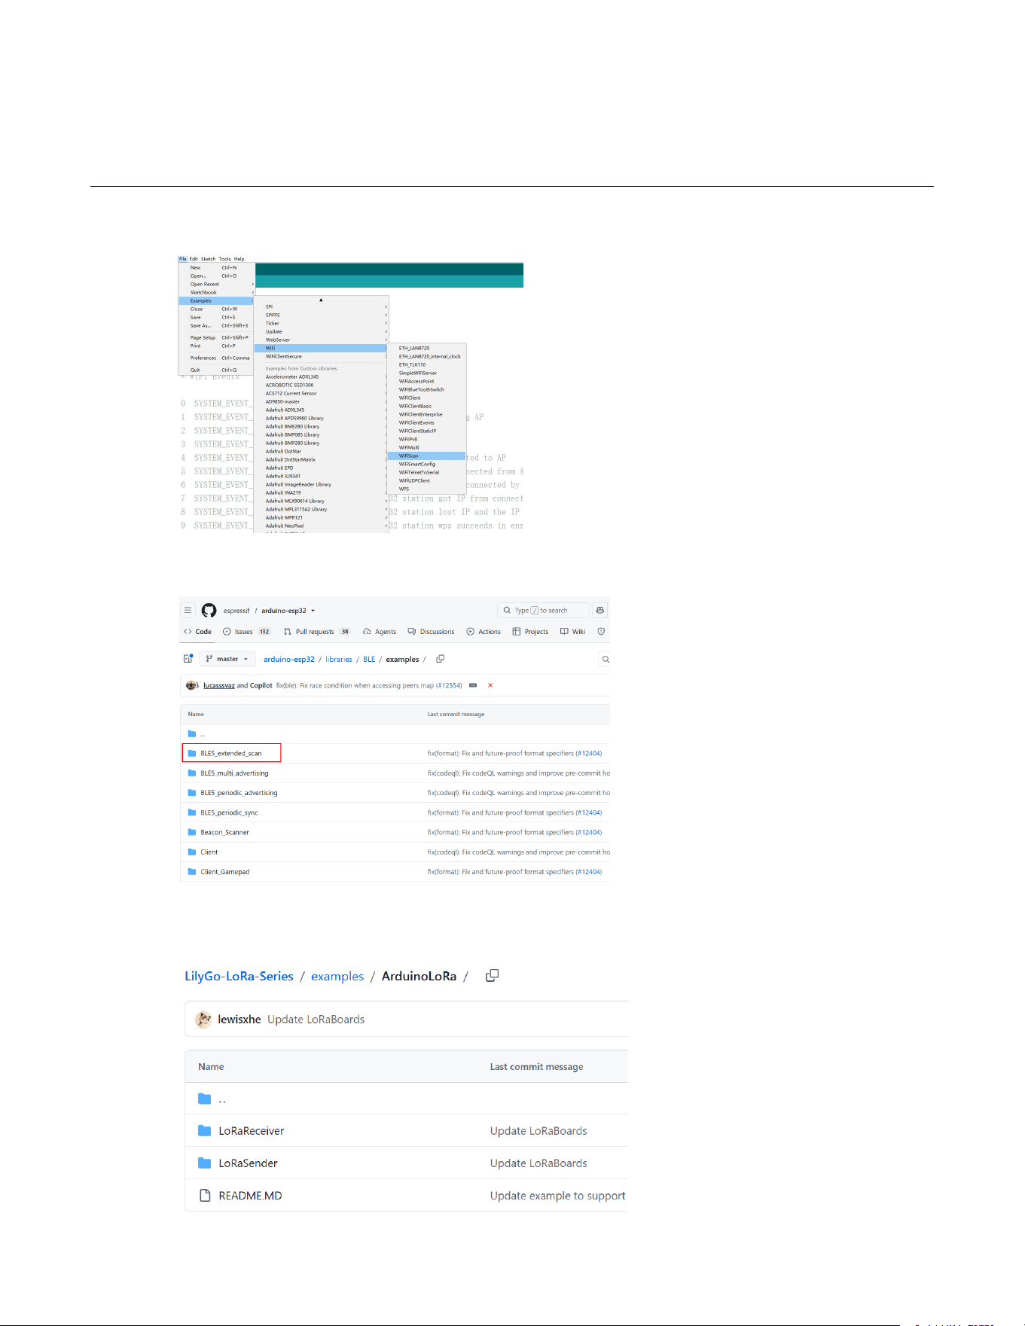This screenshot has height=1326, width=1025.
Task: Open the examples breadcrumb in LilyGo repo
Action: point(337,976)
